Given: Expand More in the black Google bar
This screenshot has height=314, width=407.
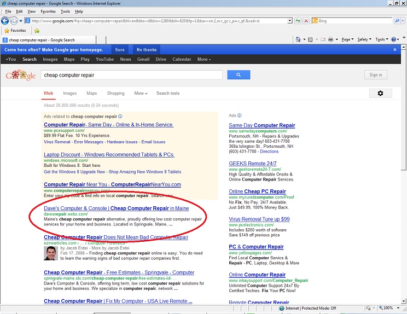Looking at the screenshot, I should (203, 59).
